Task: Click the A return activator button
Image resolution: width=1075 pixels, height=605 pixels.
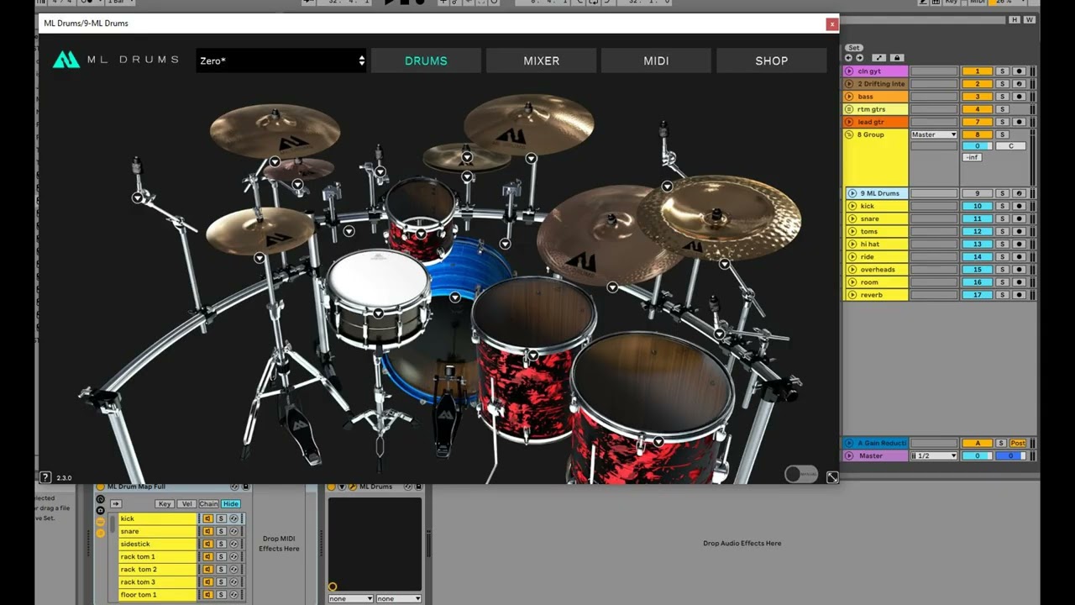Action: (x=978, y=443)
